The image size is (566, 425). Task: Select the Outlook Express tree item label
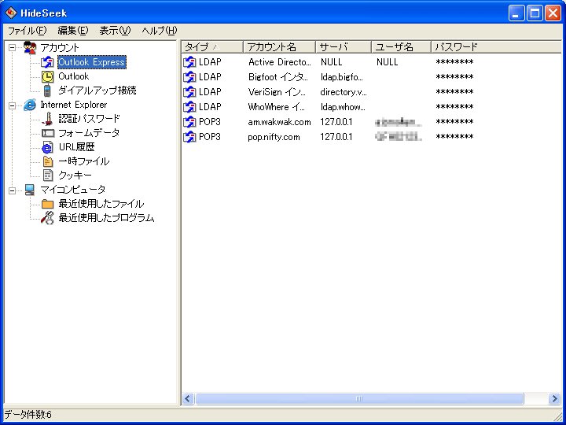[92, 62]
